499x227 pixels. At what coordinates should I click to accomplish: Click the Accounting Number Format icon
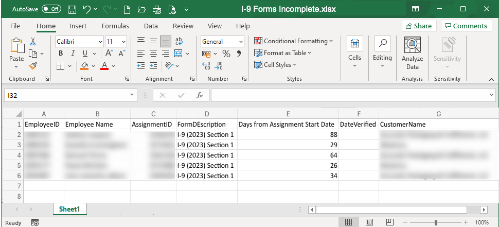click(206, 54)
